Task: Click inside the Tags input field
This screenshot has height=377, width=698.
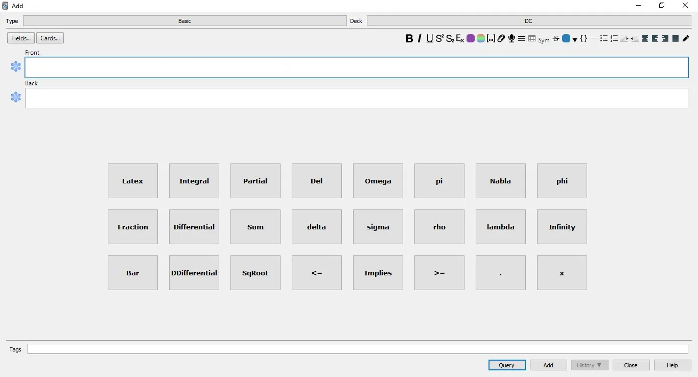Action: click(x=358, y=349)
